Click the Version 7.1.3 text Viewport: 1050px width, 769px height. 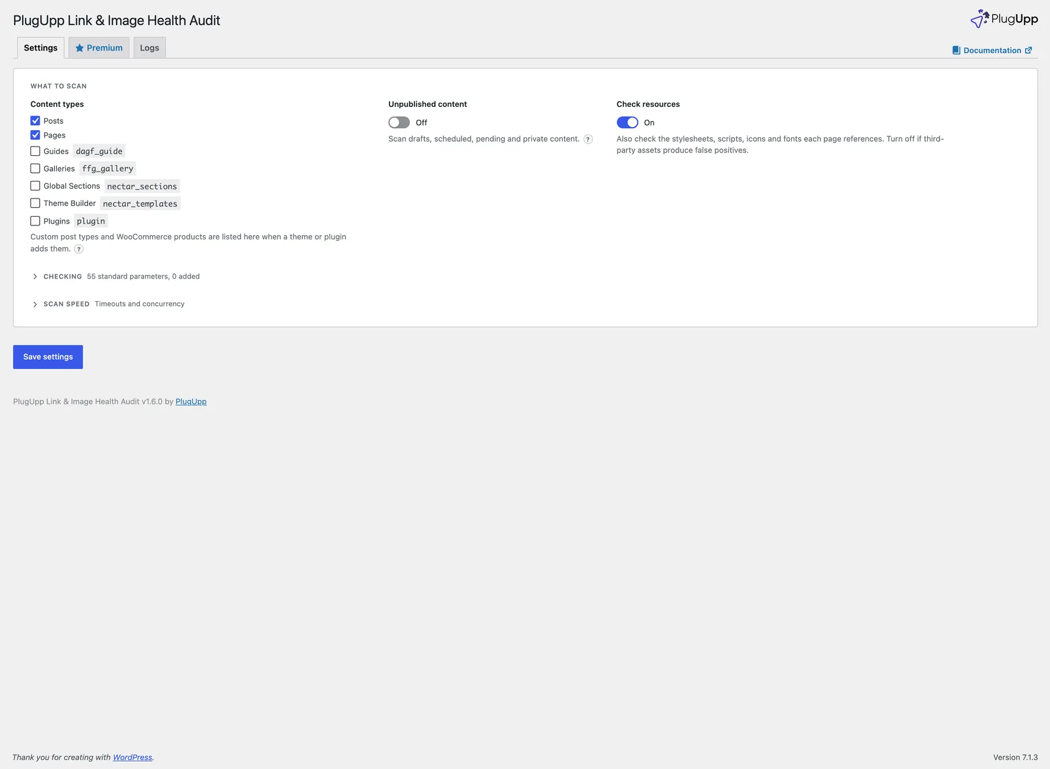coord(1015,757)
